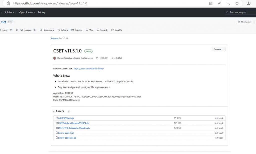Click package icon for CSETv11510_Enterprise_Binaries.zip
Image resolution: width=256 pixels, height=154 pixels.
point(57,128)
